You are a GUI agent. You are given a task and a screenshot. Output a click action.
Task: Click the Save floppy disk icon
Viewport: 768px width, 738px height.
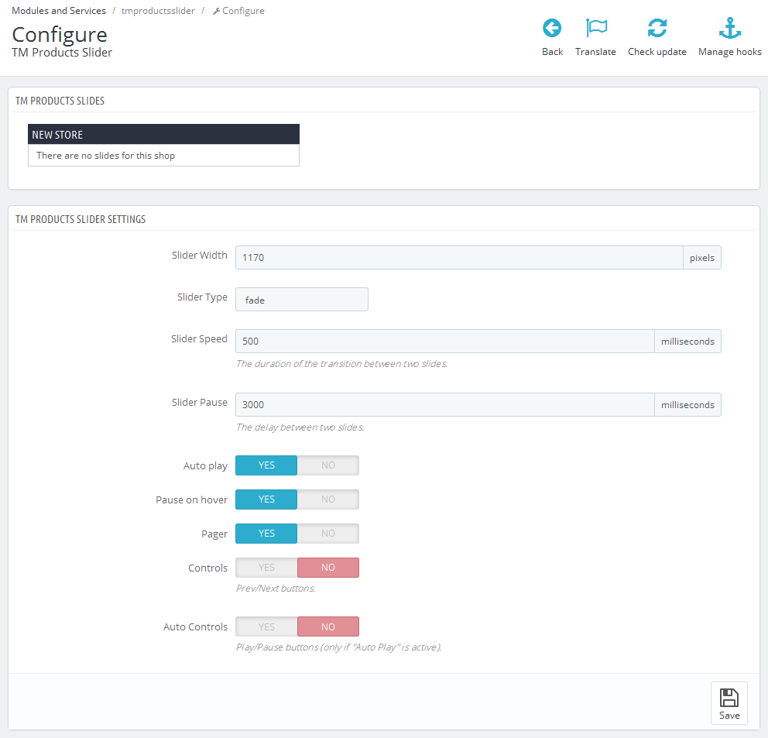729,698
